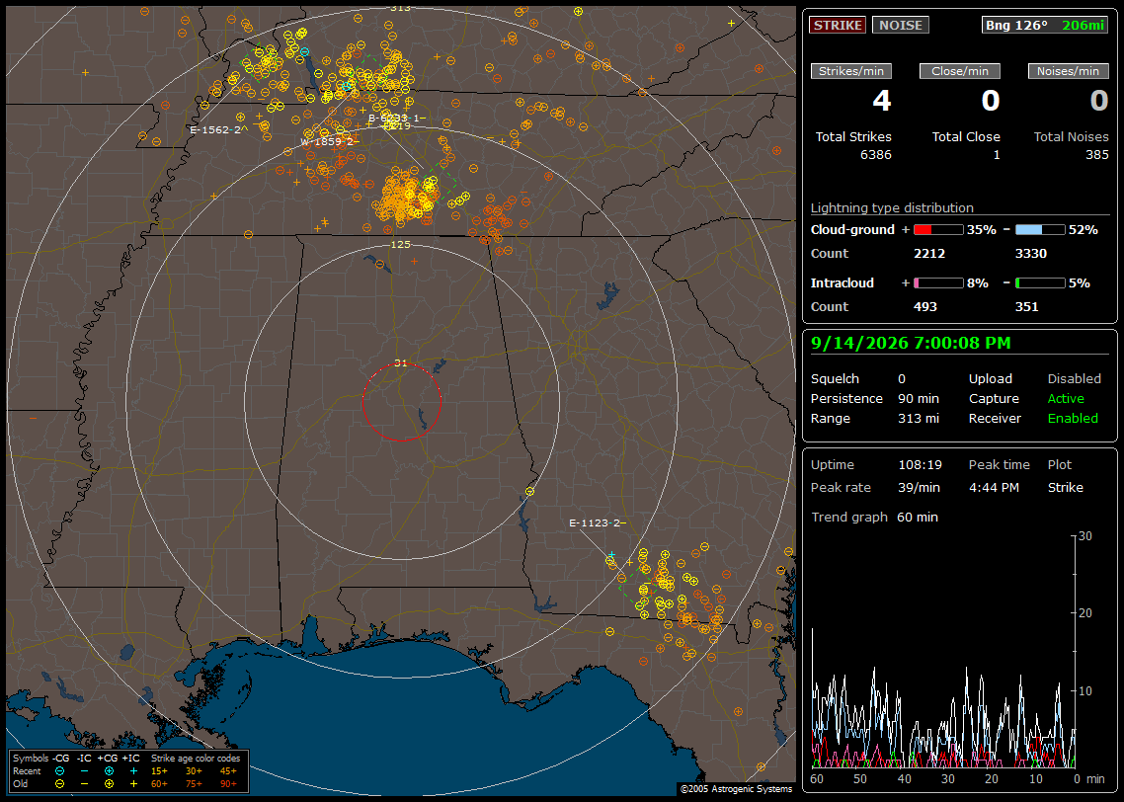Click the Old +CG symbol in legend
This screenshot has height=802, width=1124.
point(109,784)
